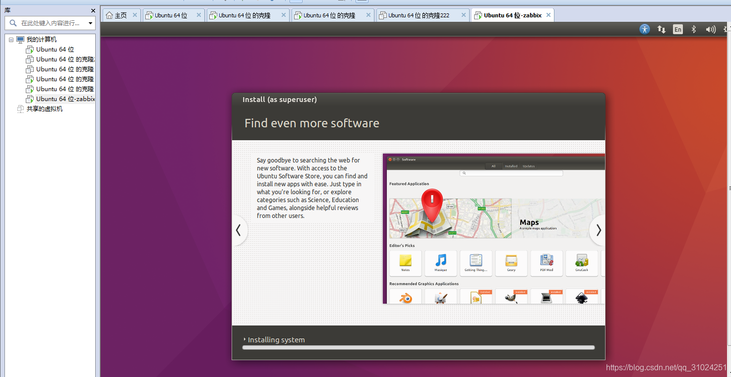Image resolution: width=731 pixels, height=377 pixels.
Task: Go to next installer slide arrow
Action: (598, 230)
